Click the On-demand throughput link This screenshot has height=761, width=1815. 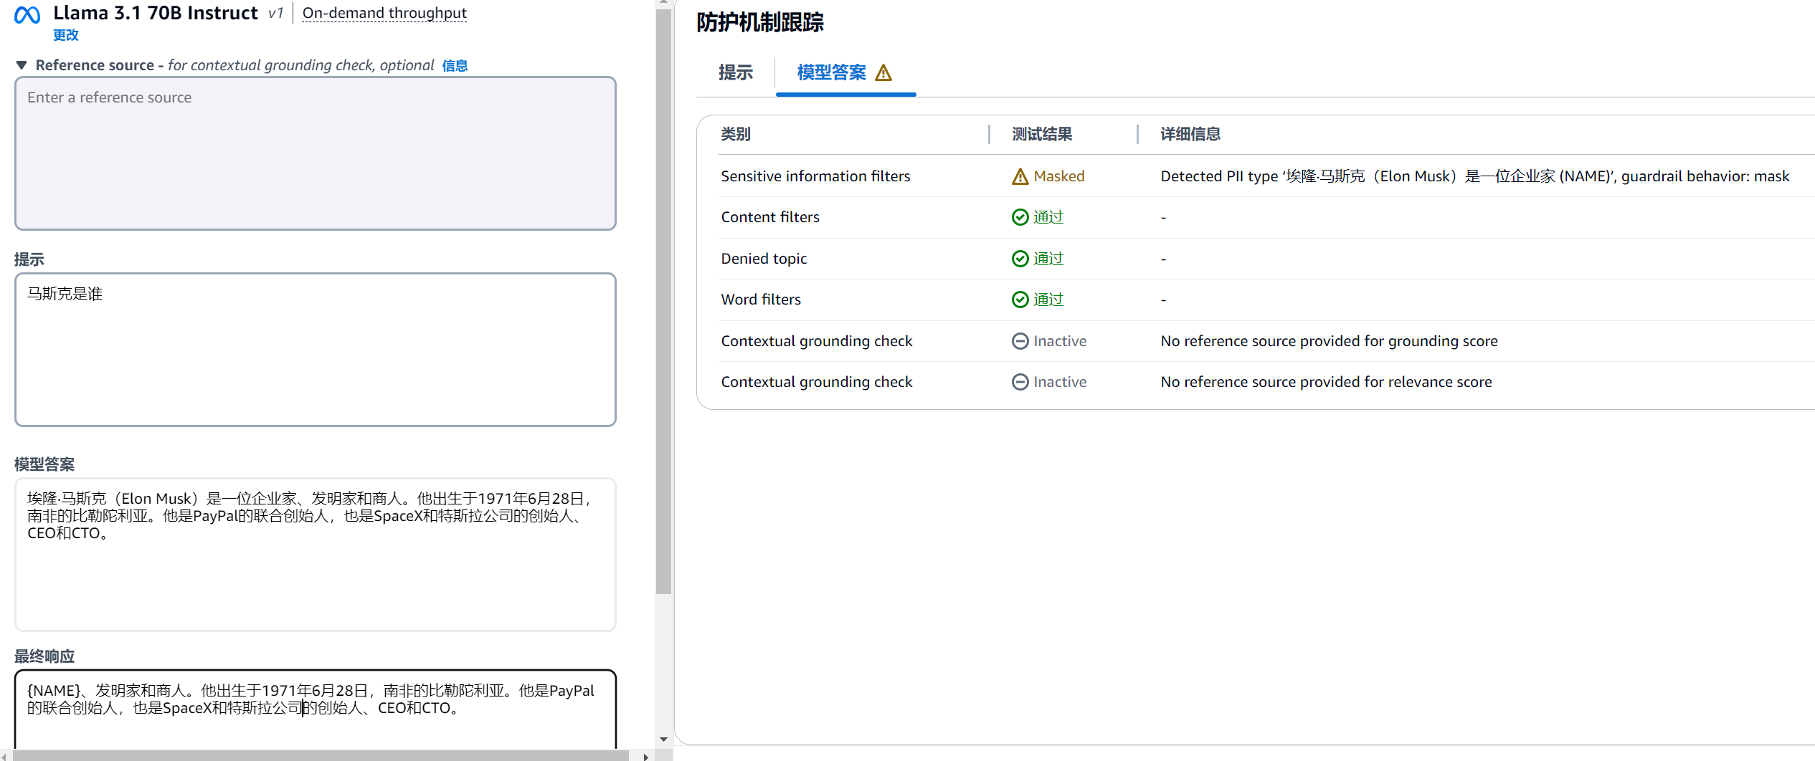[x=384, y=13]
